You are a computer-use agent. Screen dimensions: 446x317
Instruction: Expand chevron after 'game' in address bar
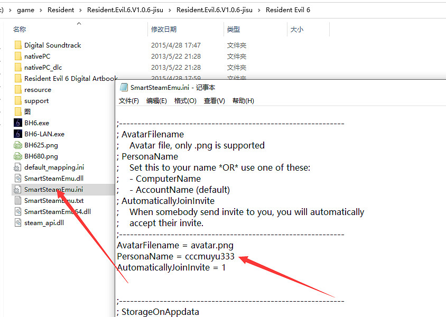pos(41,10)
